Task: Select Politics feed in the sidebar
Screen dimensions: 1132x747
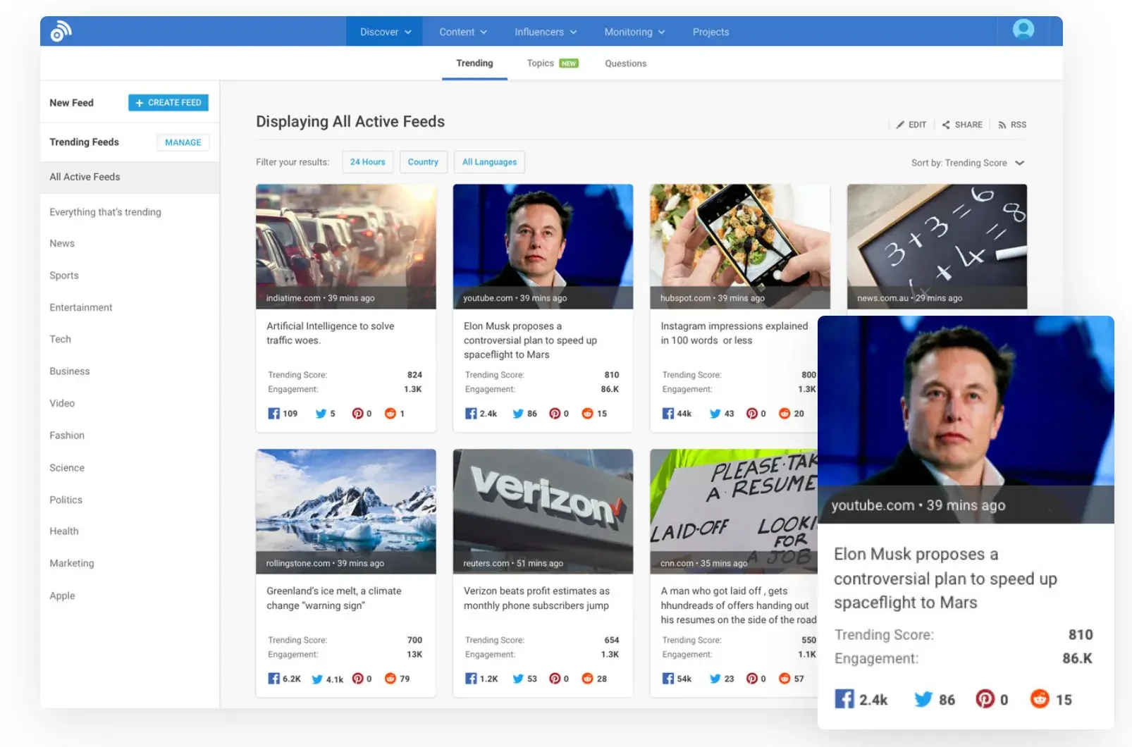Action: (66, 500)
